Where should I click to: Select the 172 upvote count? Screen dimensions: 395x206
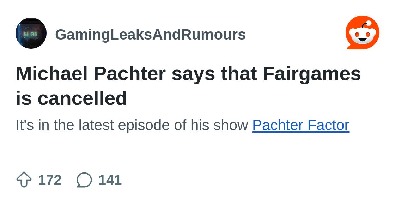pyautogui.click(x=50, y=180)
